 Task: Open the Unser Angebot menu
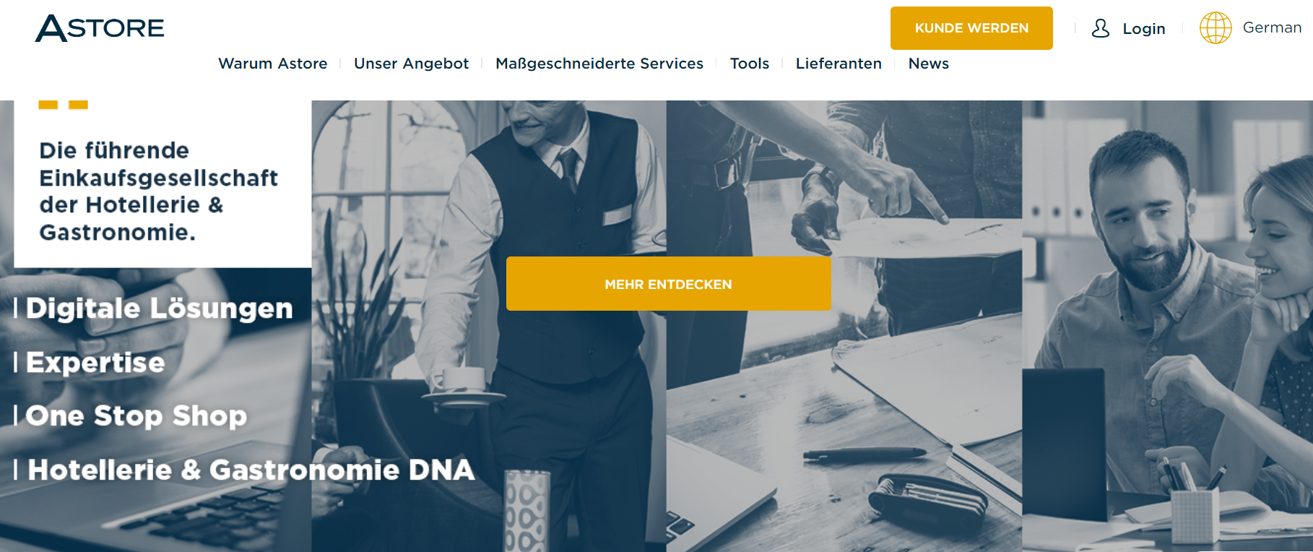click(411, 64)
